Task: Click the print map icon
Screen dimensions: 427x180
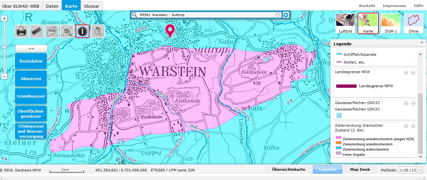Action: coord(21,31)
